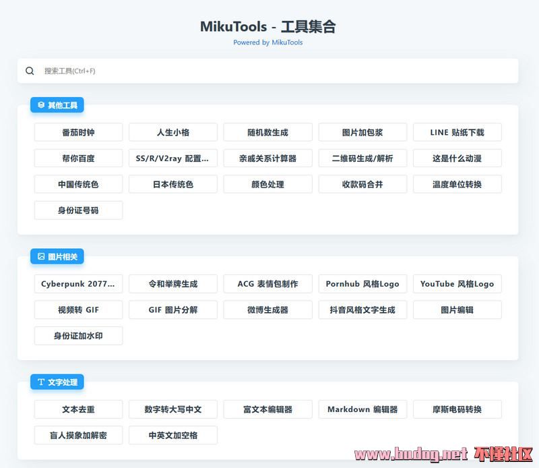Open the 温度单位转换 tool
This screenshot has width=539, height=468.
[457, 184]
